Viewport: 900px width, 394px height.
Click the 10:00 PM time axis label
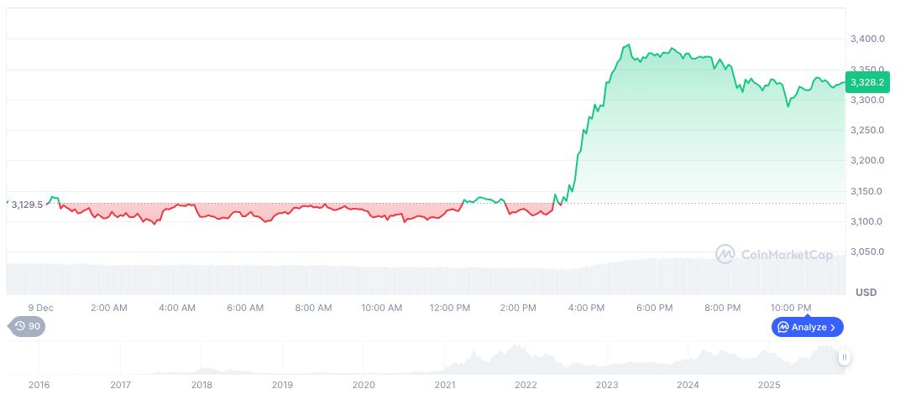coord(791,308)
